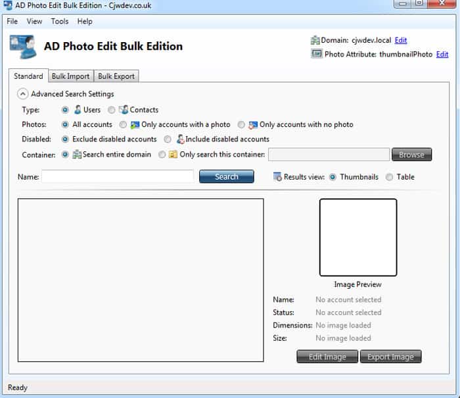Click the Include disabled accounts person icon
Image resolution: width=460 pixels, height=398 pixels.
(181, 139)
